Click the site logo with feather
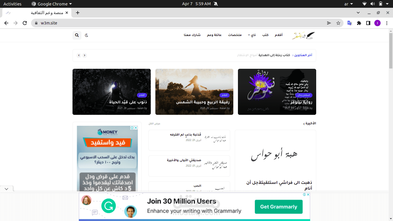 [304, 35]
